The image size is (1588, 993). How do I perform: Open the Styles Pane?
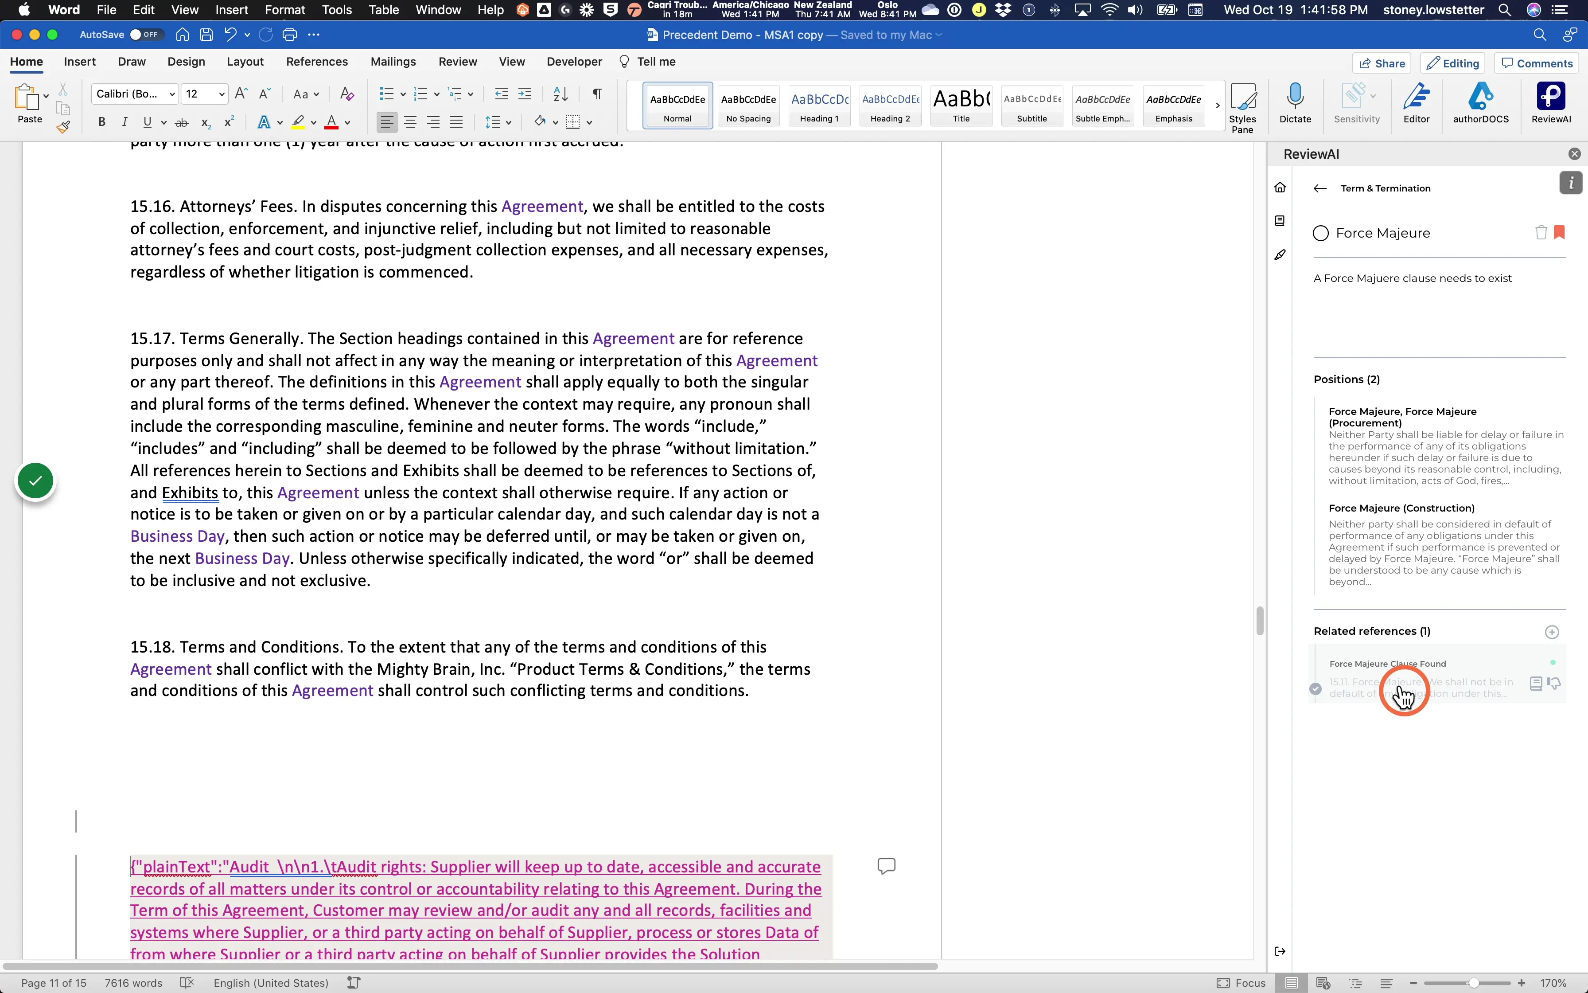pos(1242,108)
